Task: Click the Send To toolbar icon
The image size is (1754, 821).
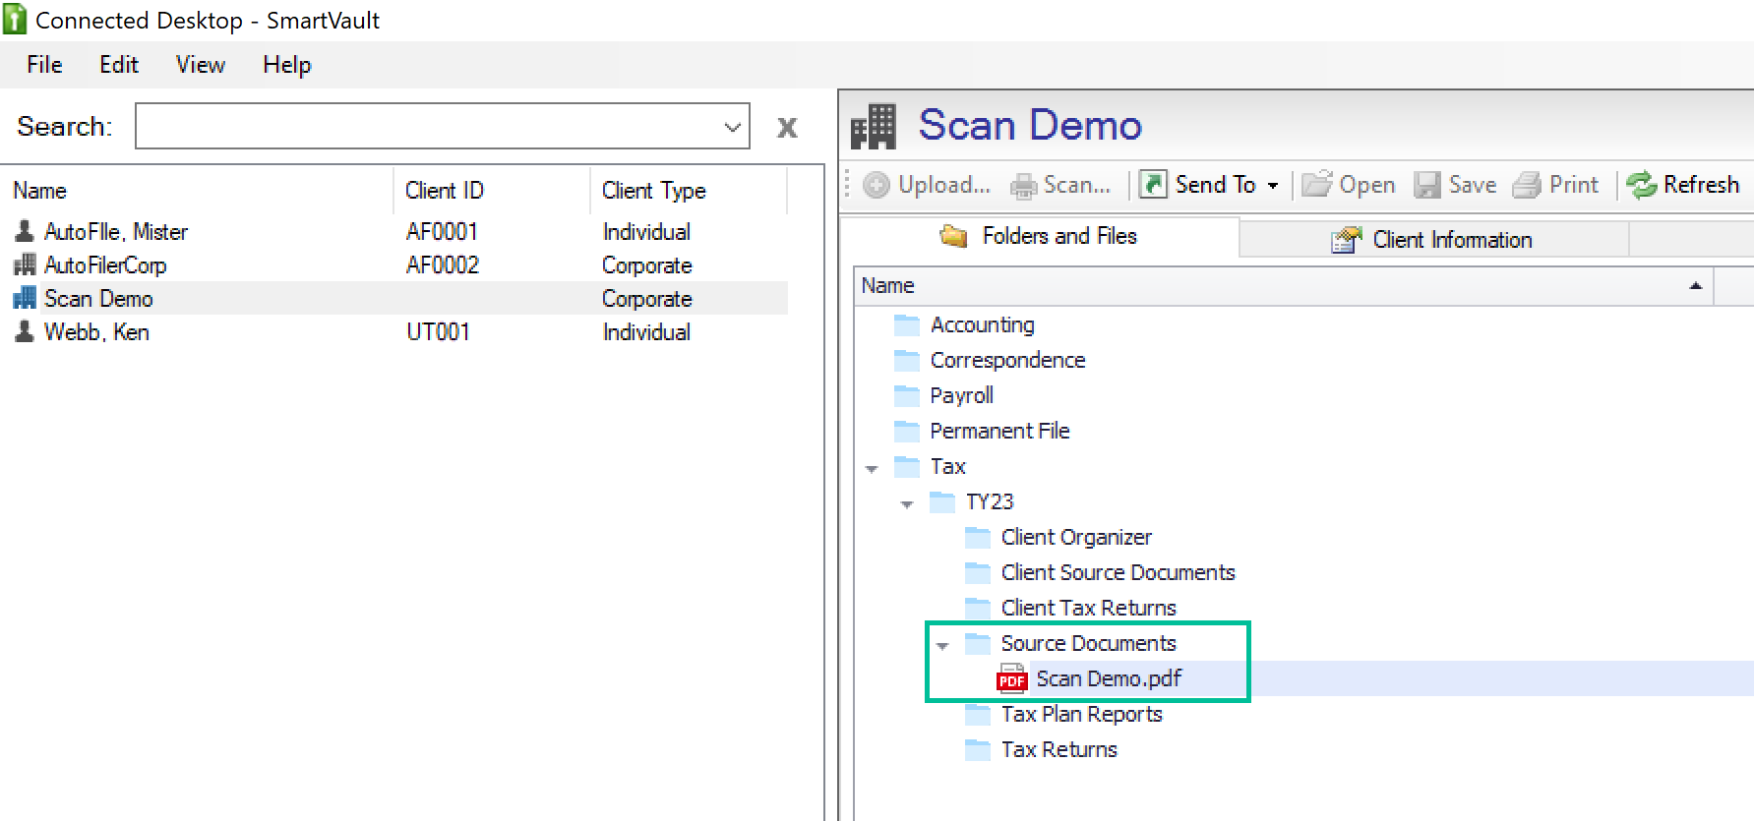Action: [x=1153, y=184]
